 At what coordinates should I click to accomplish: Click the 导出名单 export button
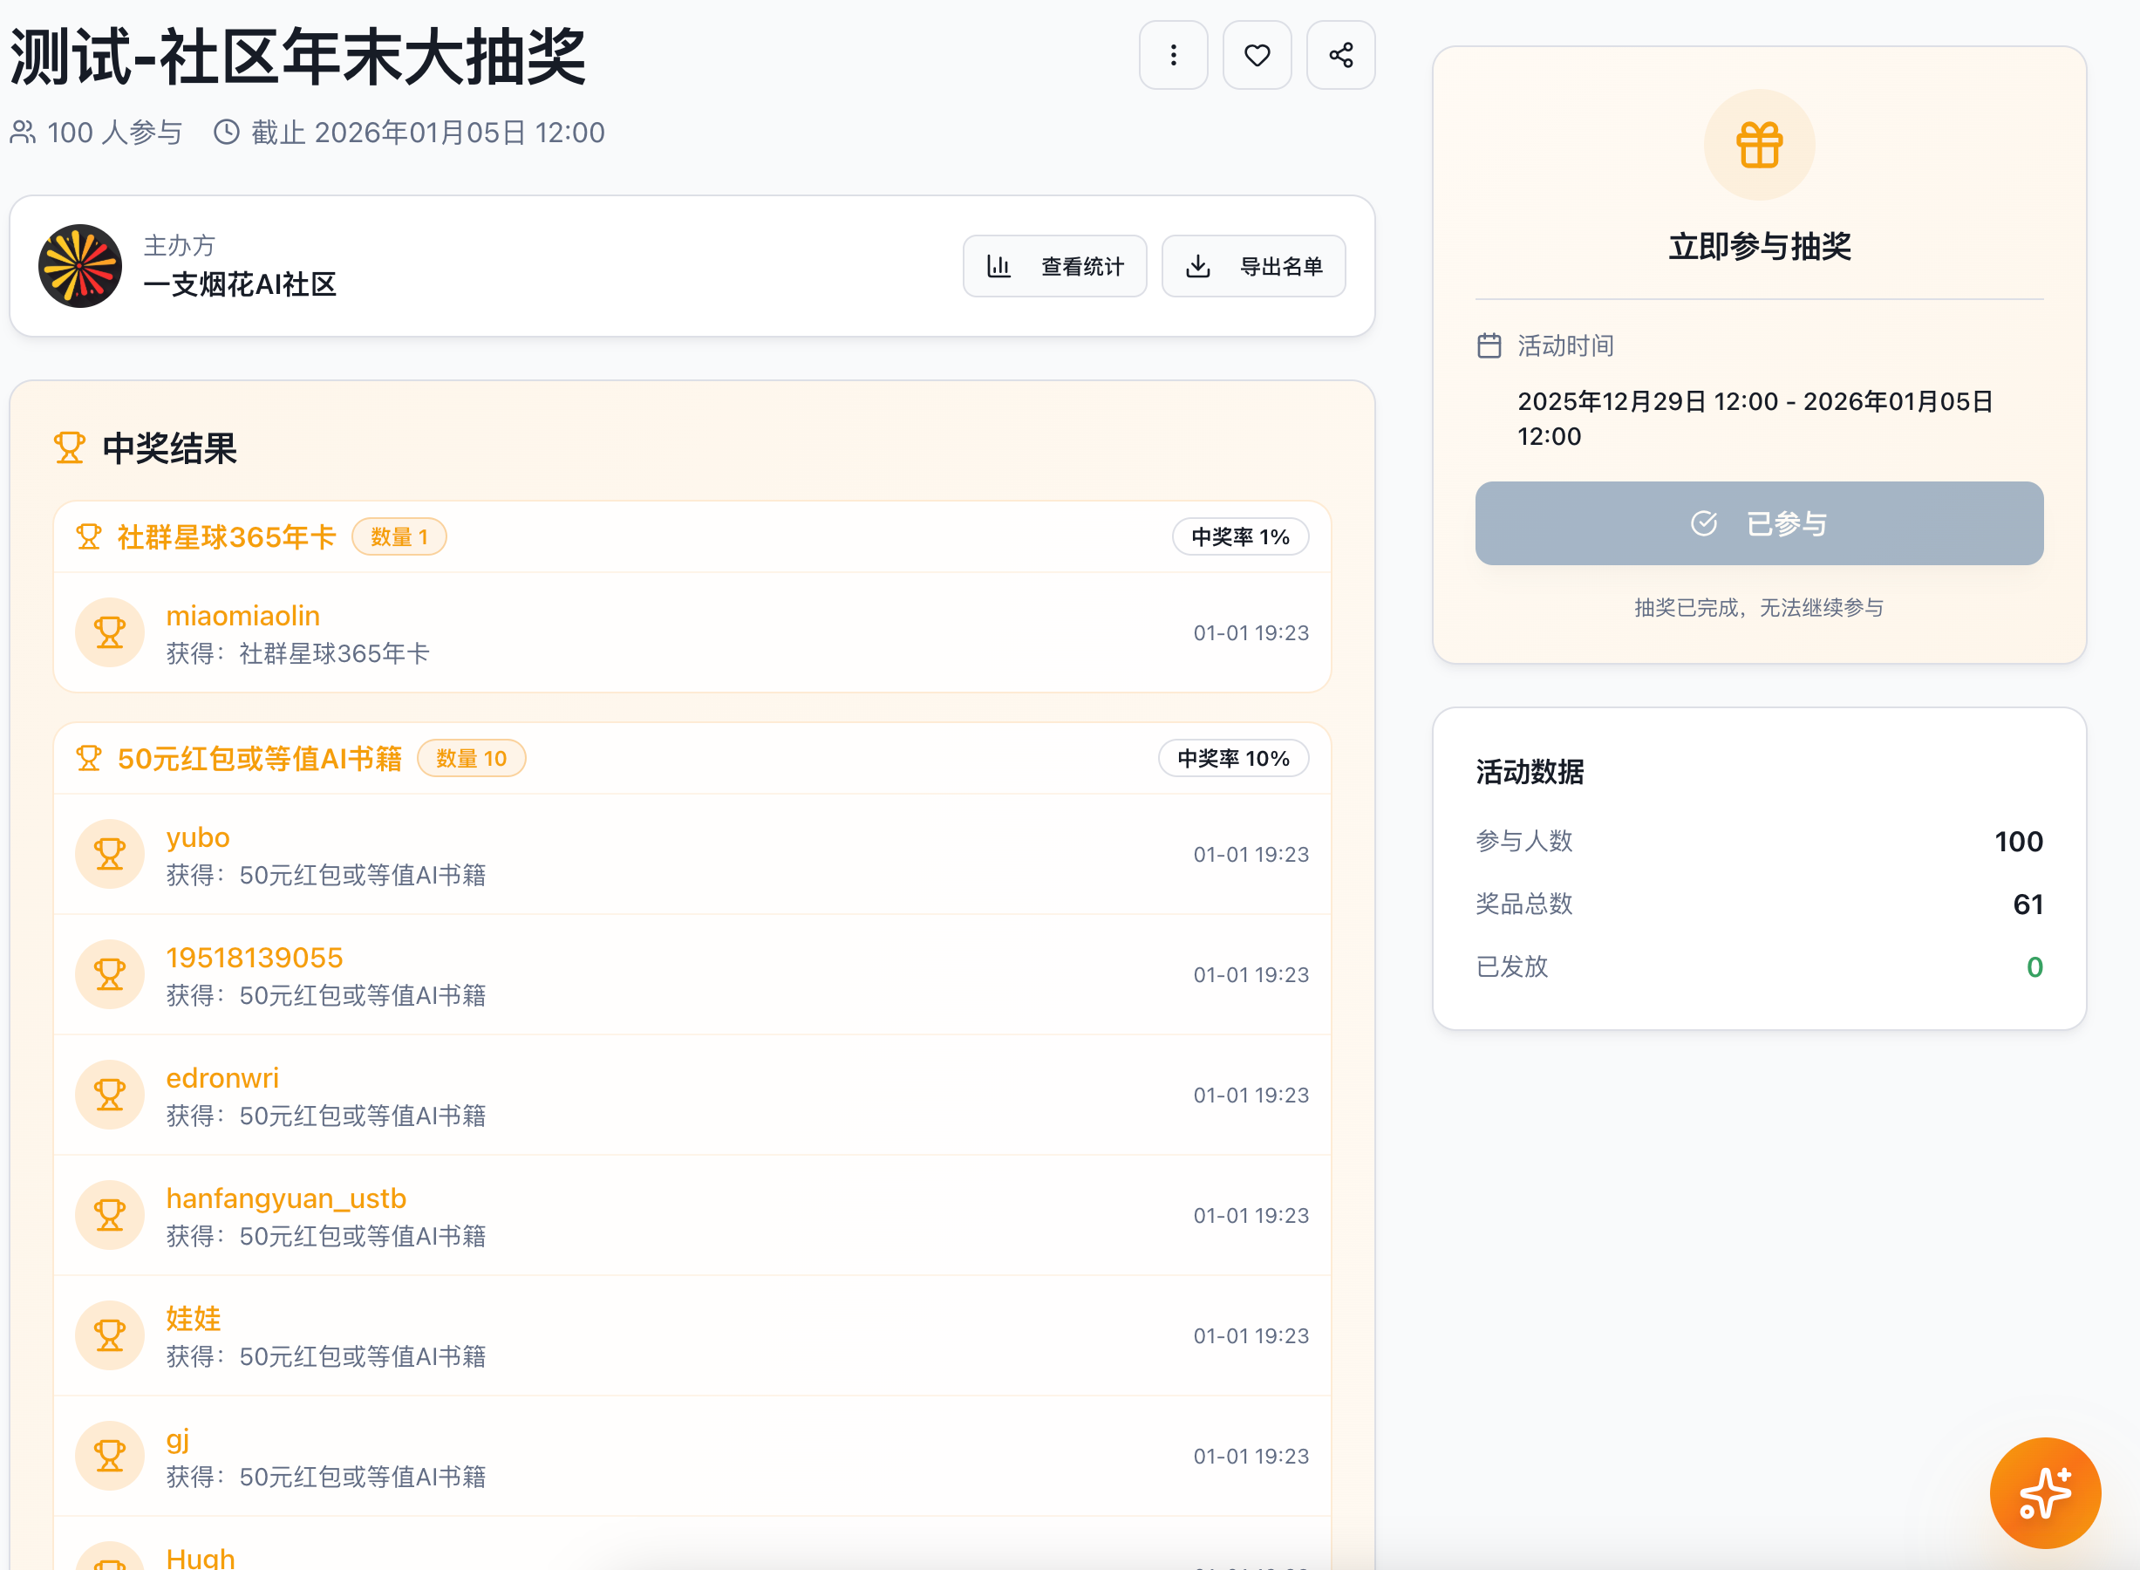coord(1253,266)
